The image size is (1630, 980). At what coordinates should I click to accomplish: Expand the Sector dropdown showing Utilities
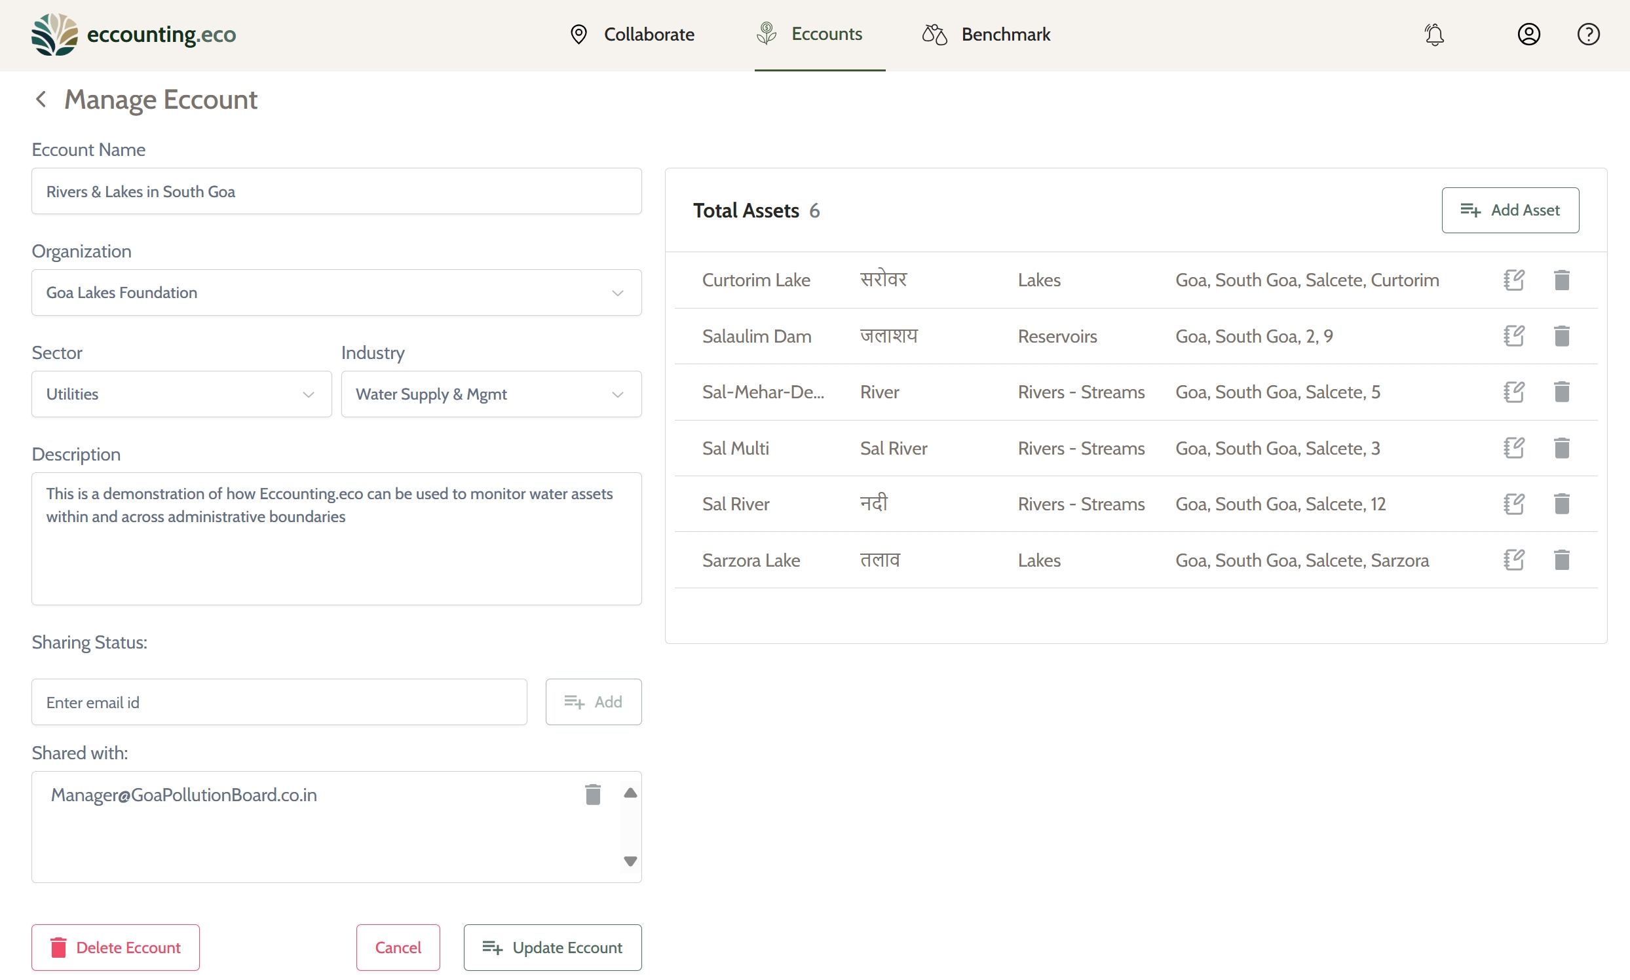pyautogui.click(x=181, y=394)
